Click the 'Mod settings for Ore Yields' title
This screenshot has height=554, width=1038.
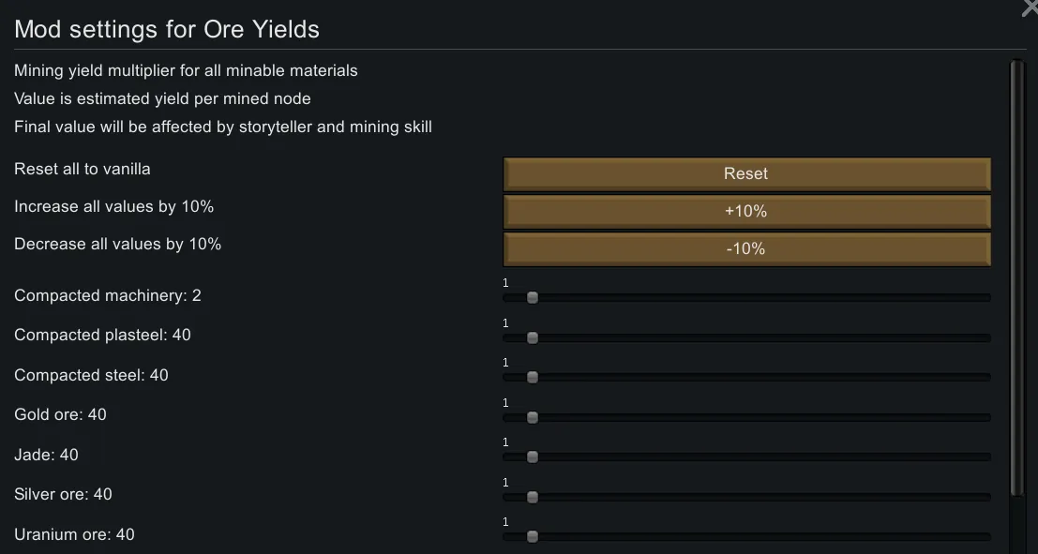pos(167,29)
